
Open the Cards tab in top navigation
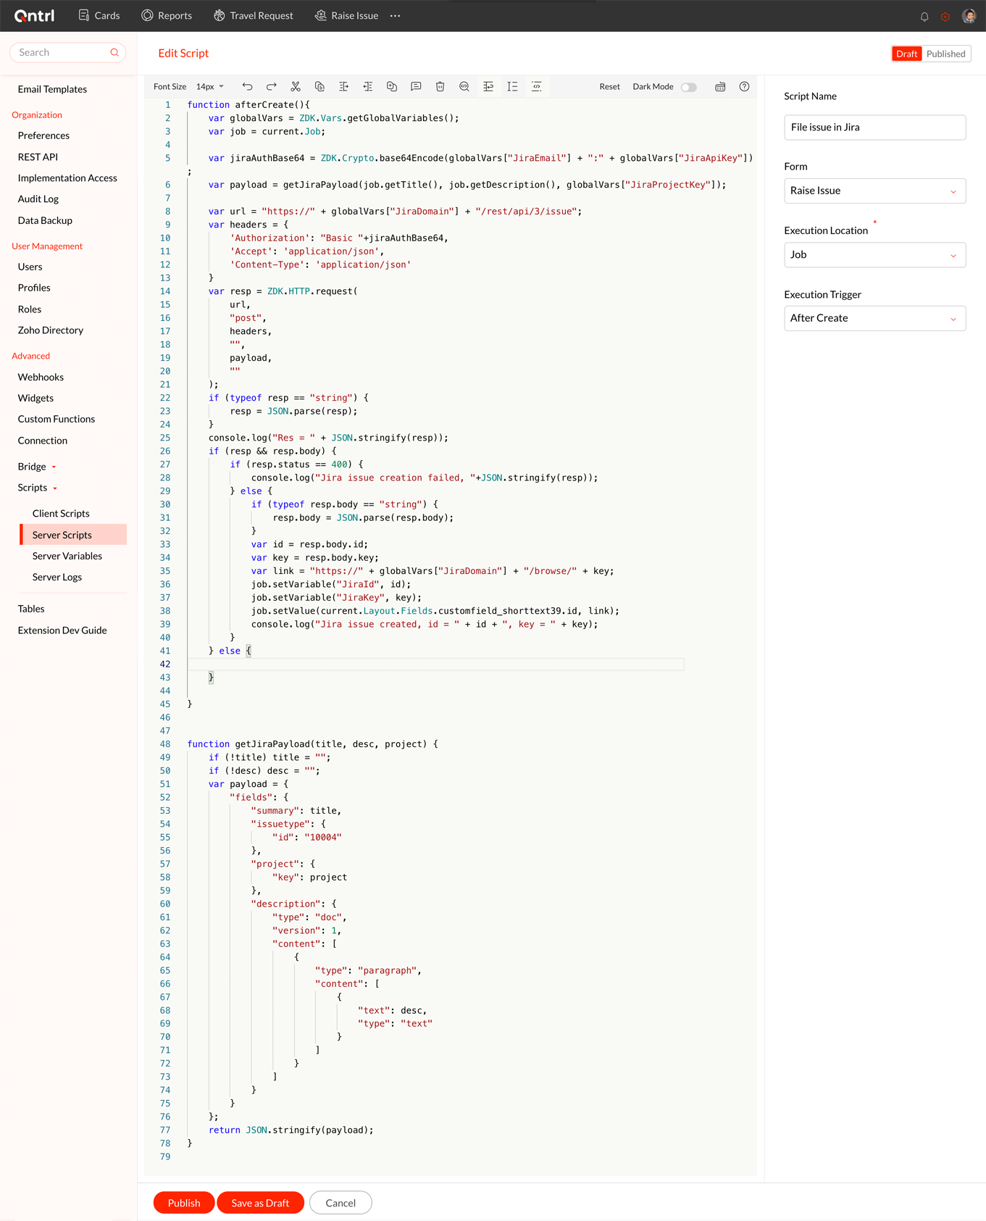point(99,15)
